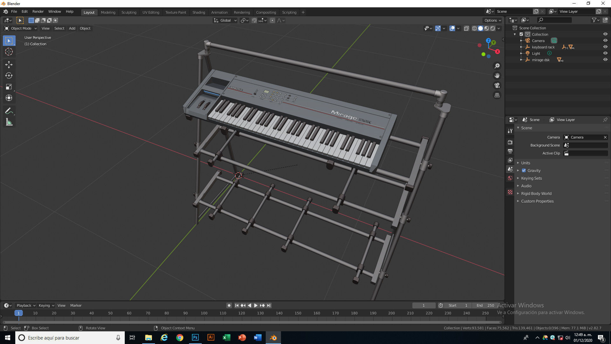The image size is (611, 344).
Task: Open the World properties tab icon
Action: [510, 178]
